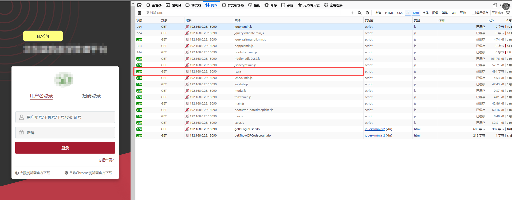Toggle the 图像 (Images) filter
Viewport: 512px width, 200px height.
point(435,13)
